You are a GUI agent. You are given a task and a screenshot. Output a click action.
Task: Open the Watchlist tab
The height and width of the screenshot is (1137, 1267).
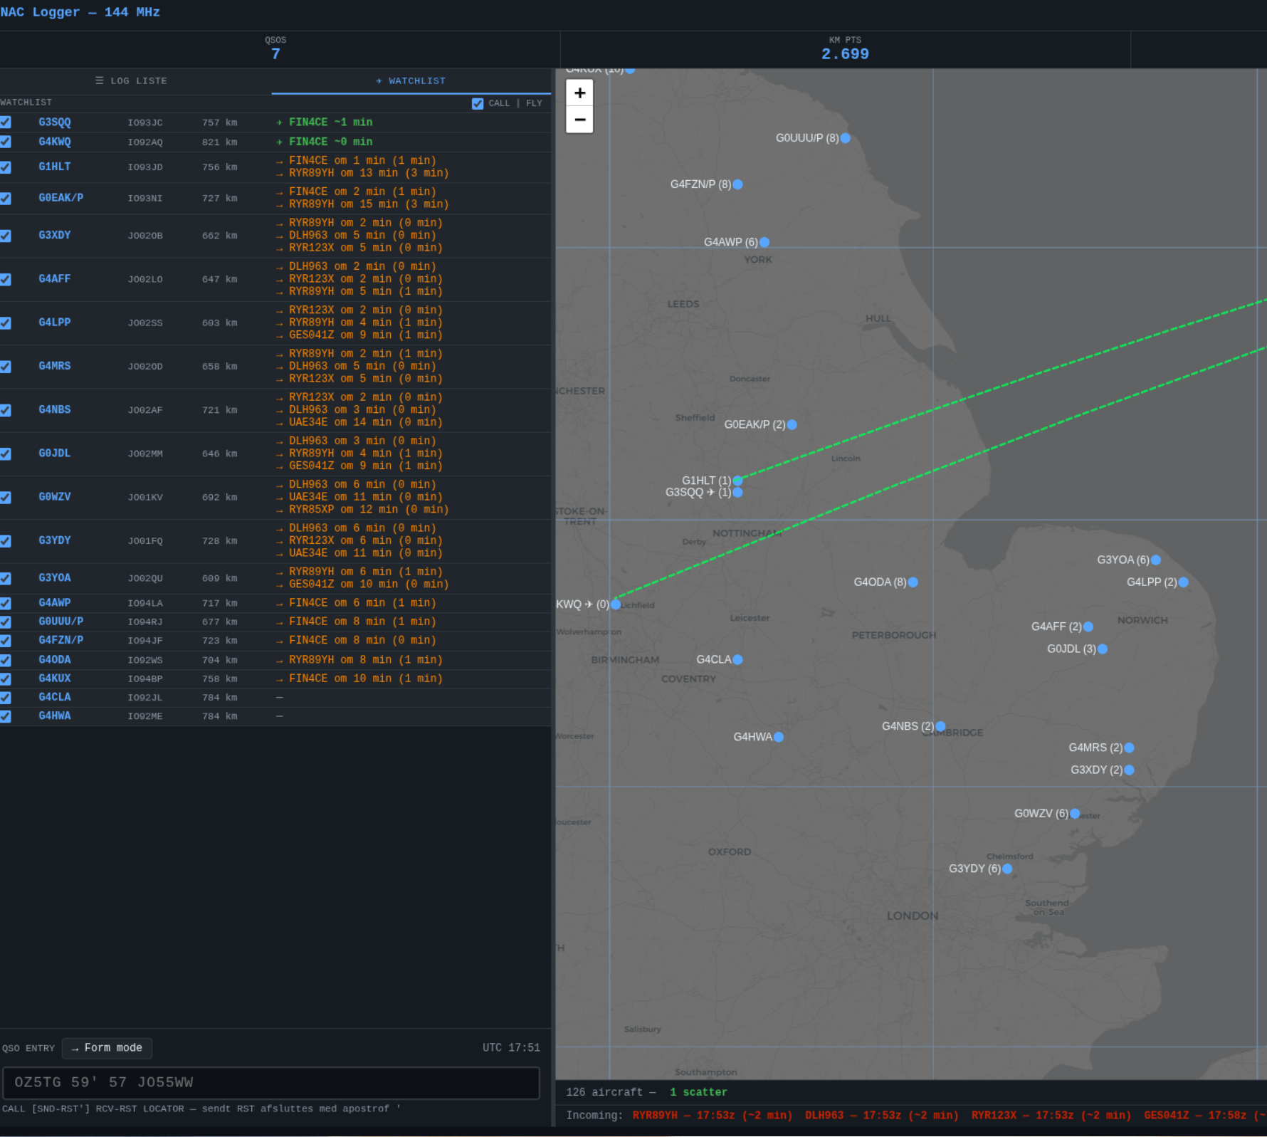pos(411,80)
